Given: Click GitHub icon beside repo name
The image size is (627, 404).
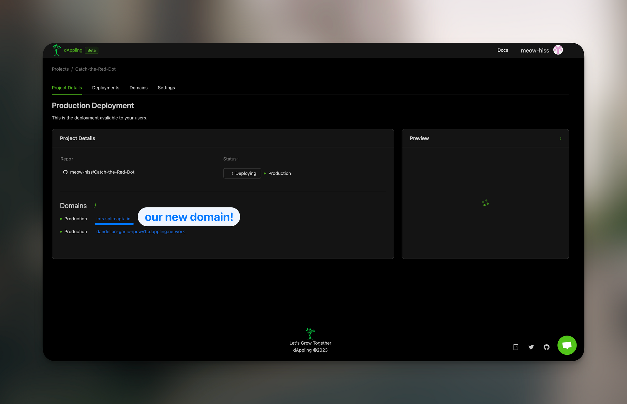Looking at the screenshot, I should 65,172.
